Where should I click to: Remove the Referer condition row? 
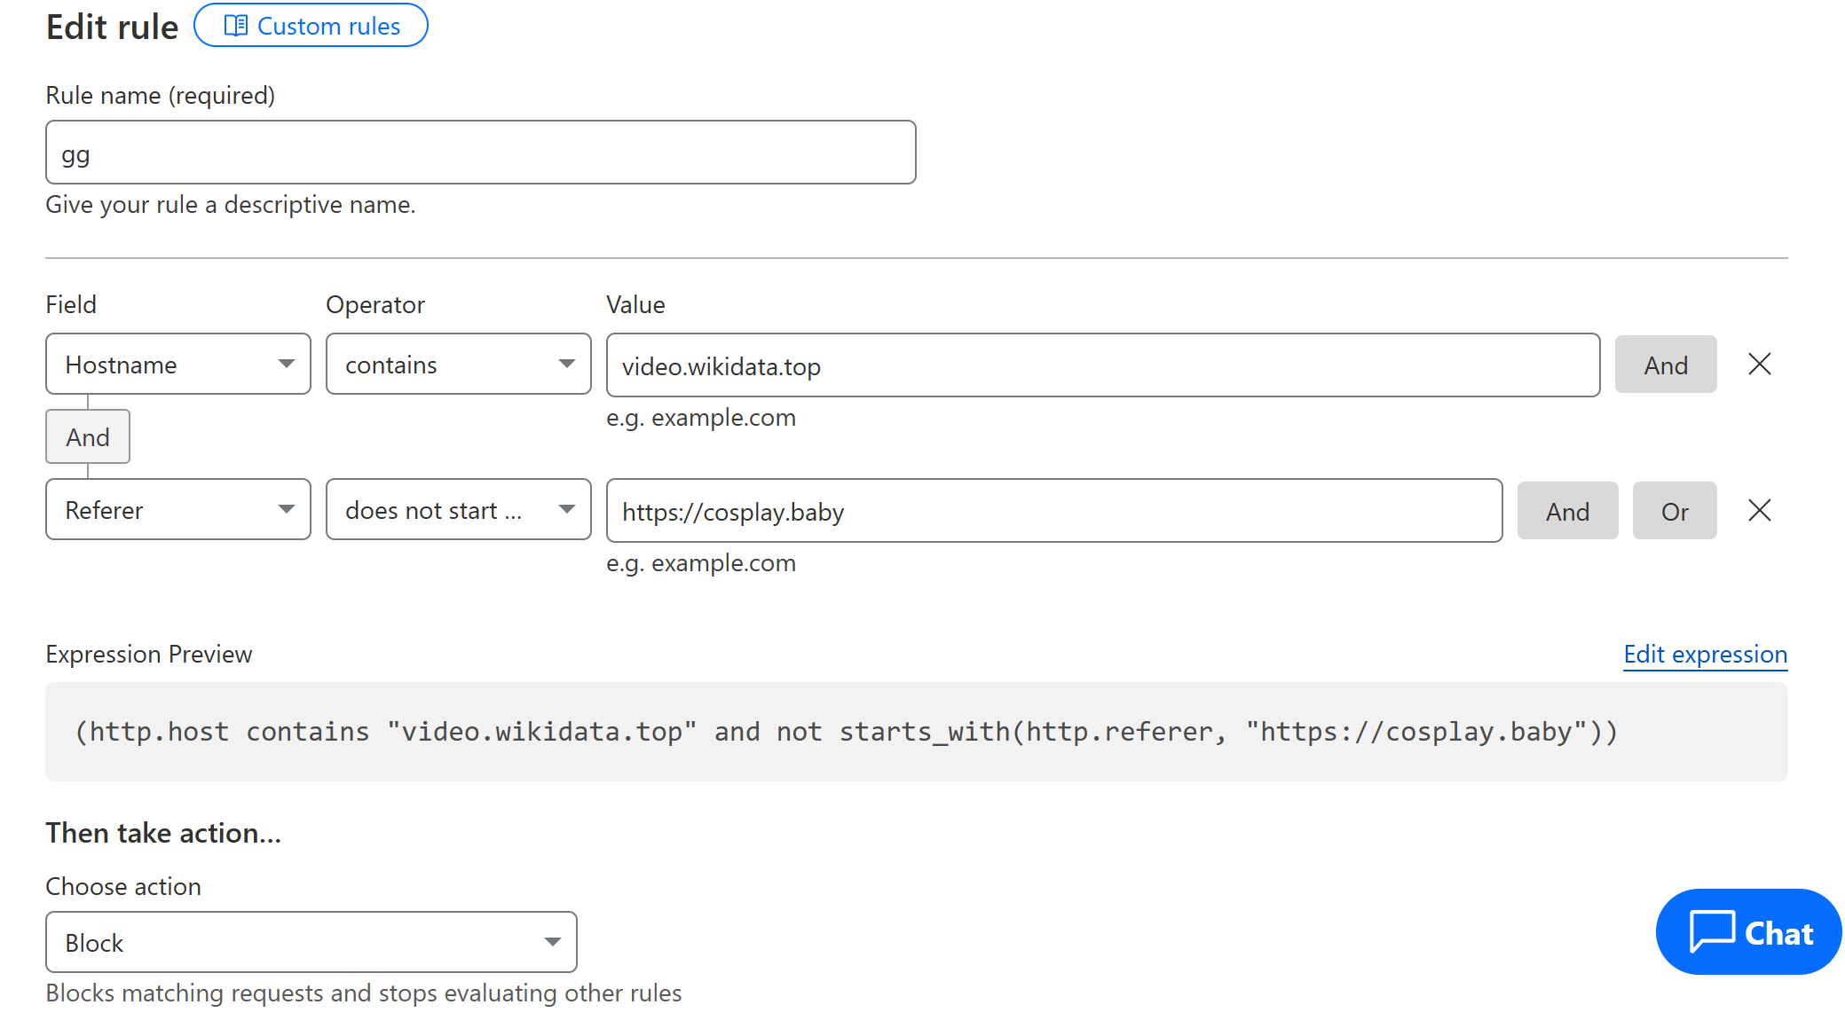(x=1759, y=511)
